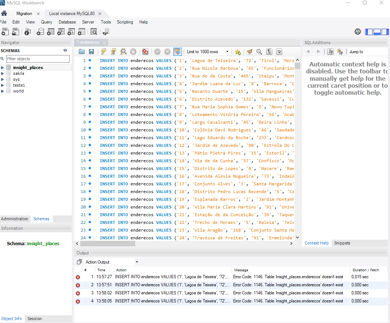Switch to the Session tab
The height and width of the screenshot is (323, 390).
click(34, 319)
